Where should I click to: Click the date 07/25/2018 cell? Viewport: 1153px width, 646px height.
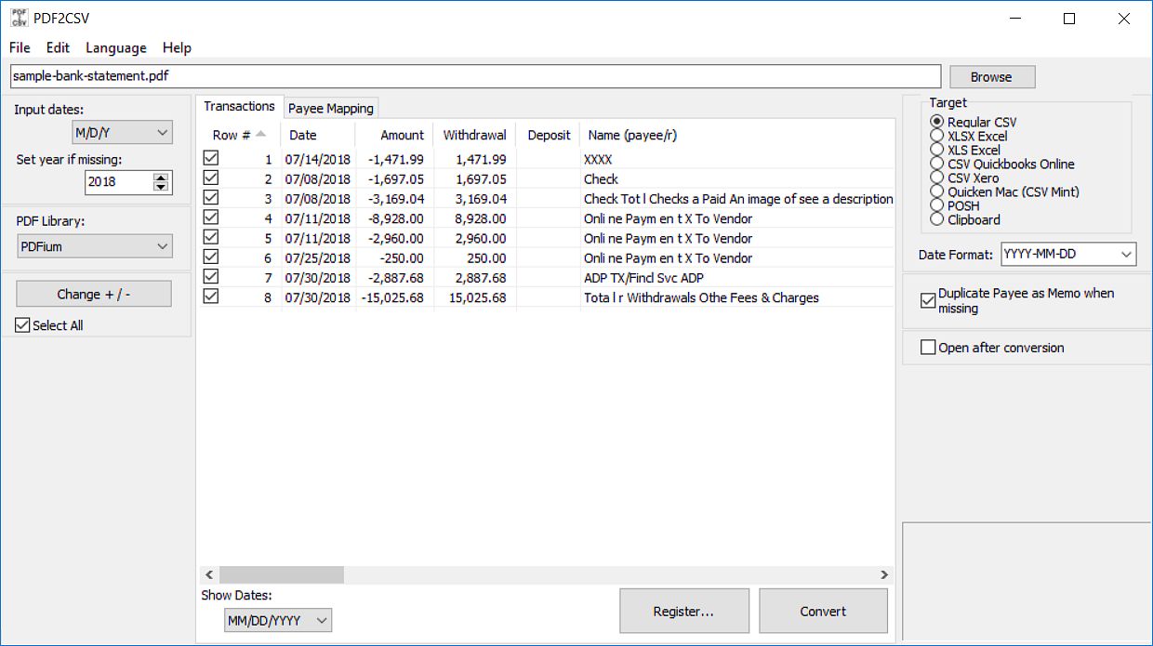[x=318, y=257]
